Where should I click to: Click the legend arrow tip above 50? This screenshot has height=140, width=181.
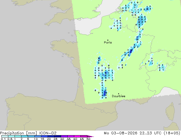(x=90, y=136)
